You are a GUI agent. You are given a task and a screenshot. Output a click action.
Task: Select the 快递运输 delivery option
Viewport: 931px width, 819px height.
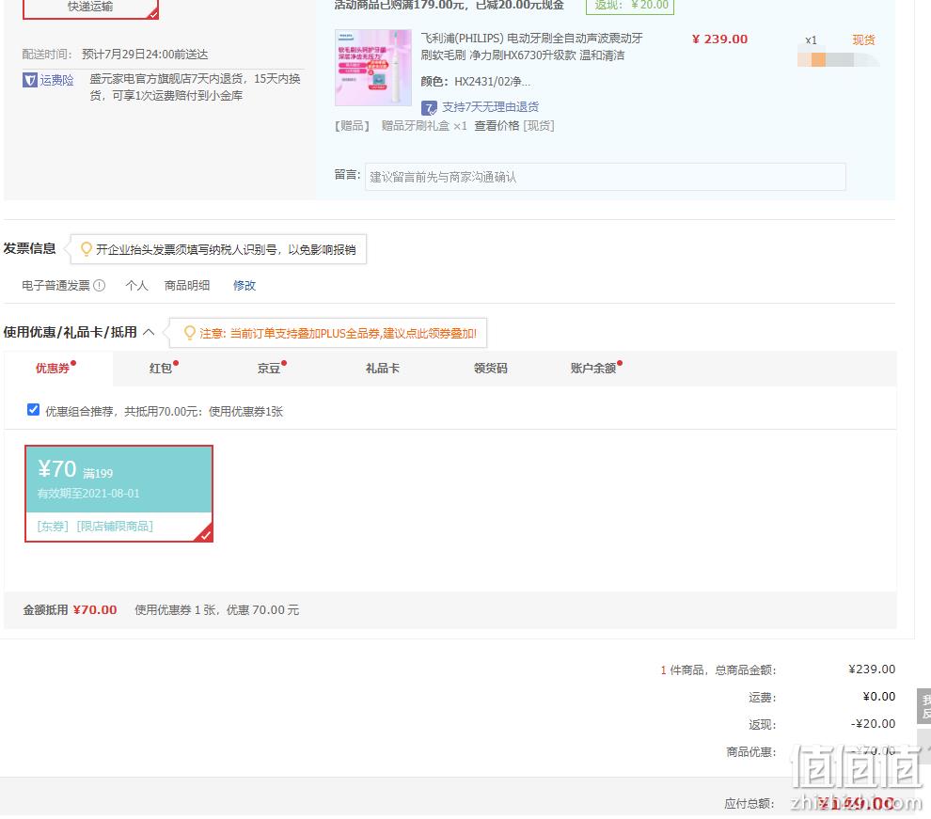(90, 8)
